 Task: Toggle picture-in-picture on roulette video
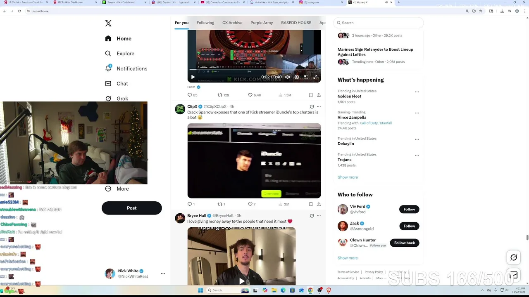(306, 77)
